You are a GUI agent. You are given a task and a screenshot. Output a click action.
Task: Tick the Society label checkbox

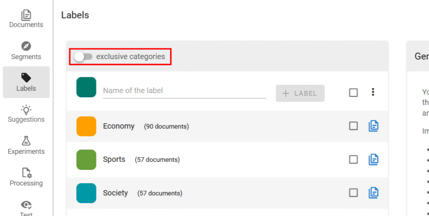[x=354, y=193]
